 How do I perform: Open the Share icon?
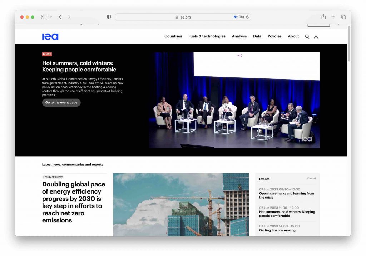click(x=323, y=17)
